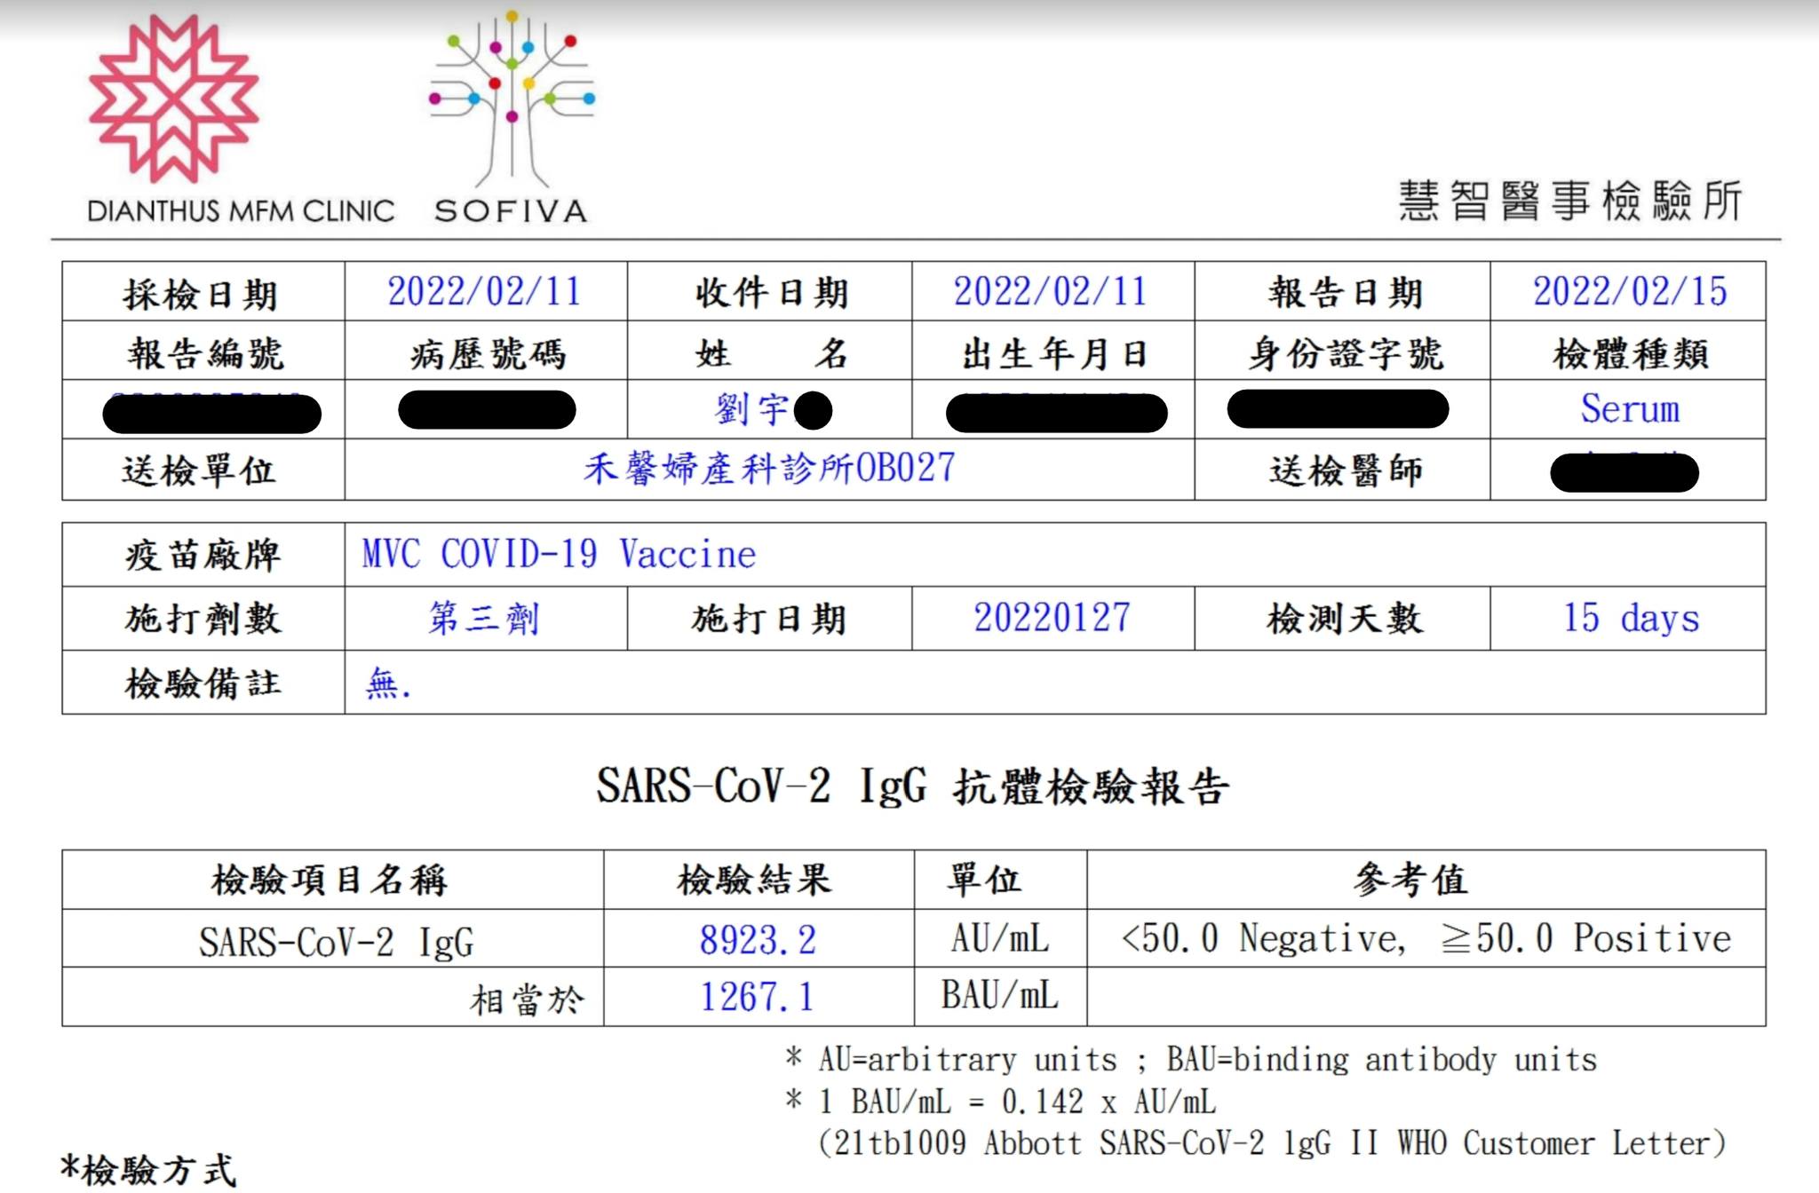Select dose number 第三劑
Viewport: 1819px width, 1193px height.
(x=484, y=618)
